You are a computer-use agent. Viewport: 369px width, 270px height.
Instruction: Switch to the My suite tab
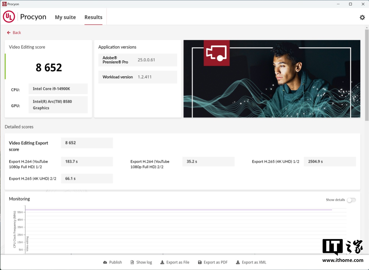pos(65,17)
